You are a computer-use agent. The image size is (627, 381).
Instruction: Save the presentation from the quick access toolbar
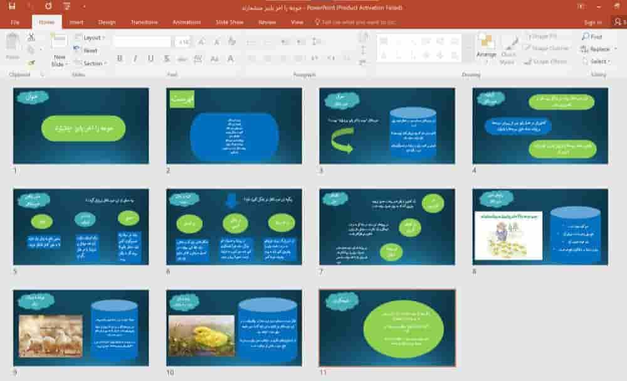click(12, 6)
